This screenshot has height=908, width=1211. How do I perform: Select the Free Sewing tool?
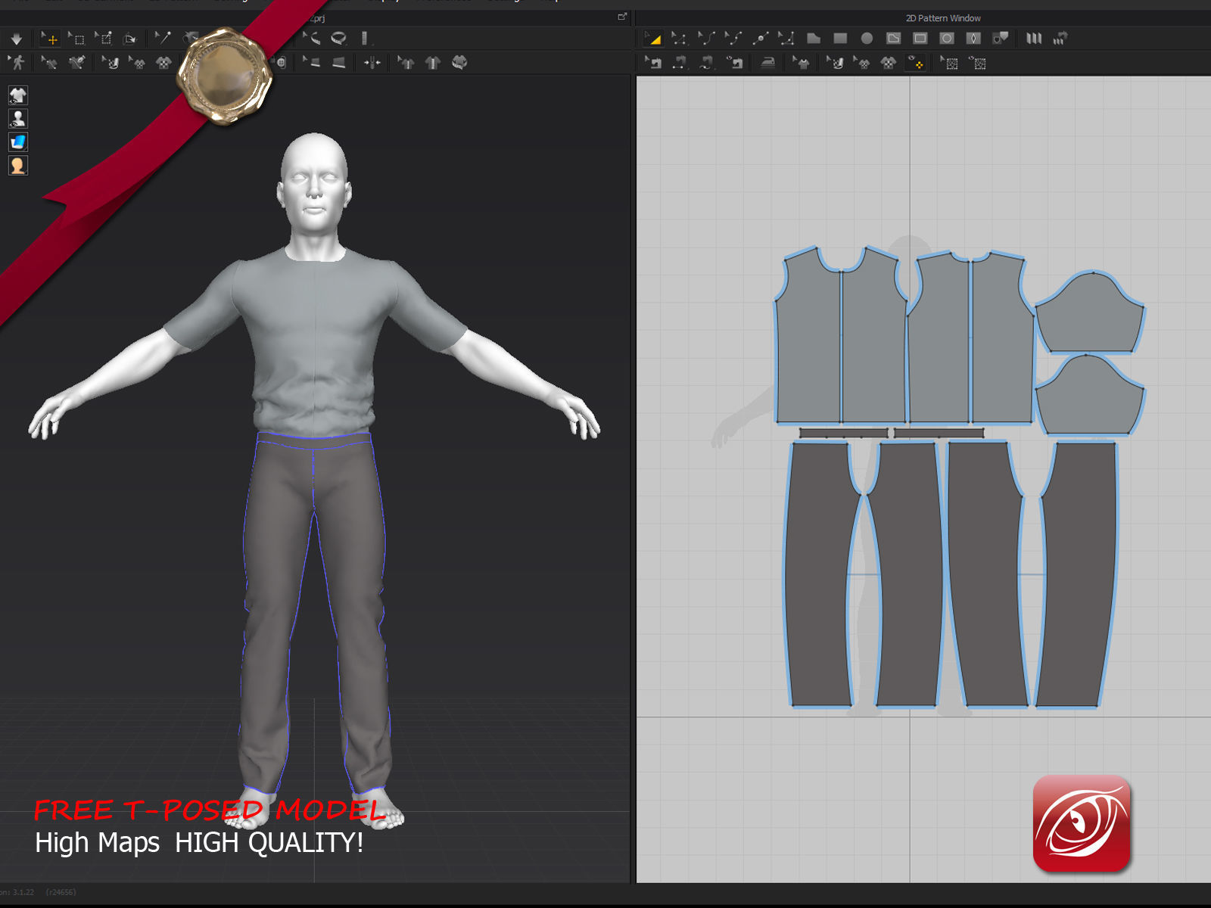click(x=706, y=63)
